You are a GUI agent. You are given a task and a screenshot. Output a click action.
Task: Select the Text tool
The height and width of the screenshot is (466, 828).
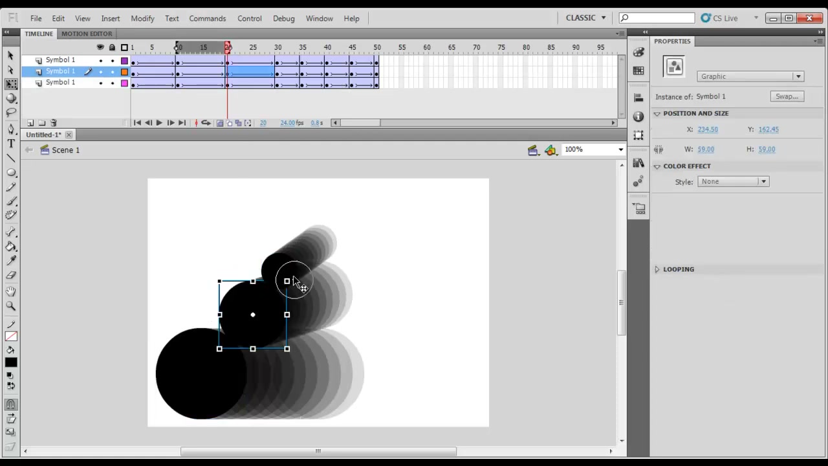point(11,144)
